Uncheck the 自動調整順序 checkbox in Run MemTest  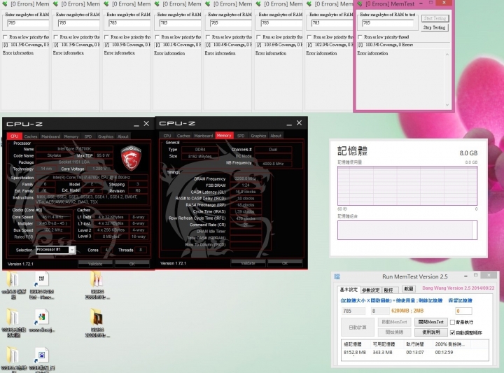pos(452,332)
